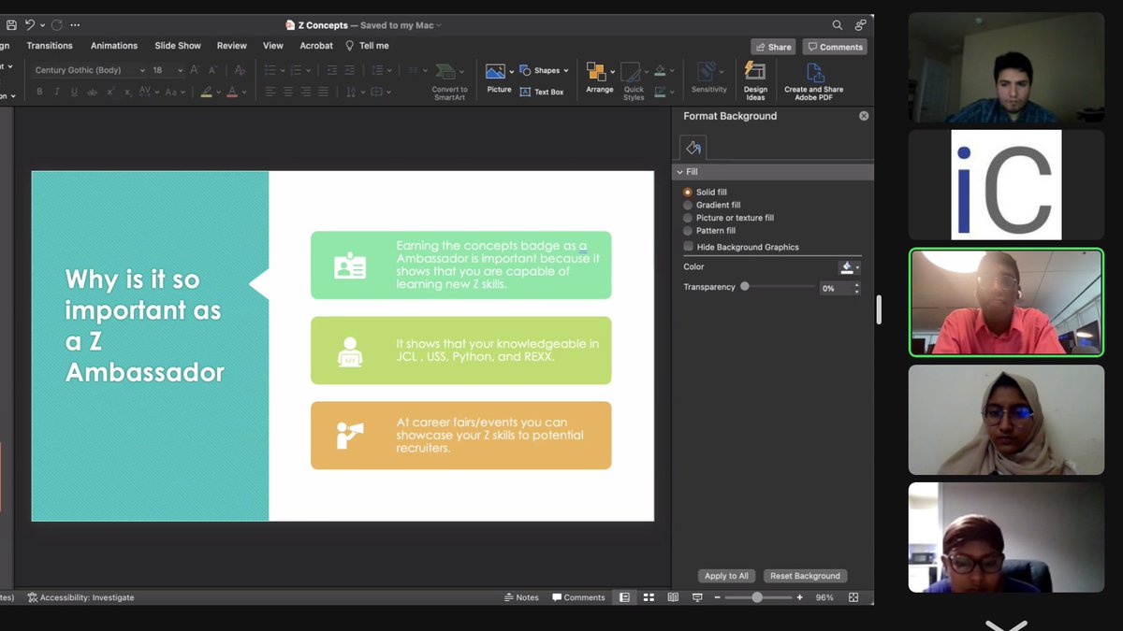Toggle Notes pane in status bar
Screen dimensions: 1123x631
pos(521,597)
